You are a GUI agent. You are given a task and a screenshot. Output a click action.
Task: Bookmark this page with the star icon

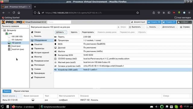coord(138,13)
